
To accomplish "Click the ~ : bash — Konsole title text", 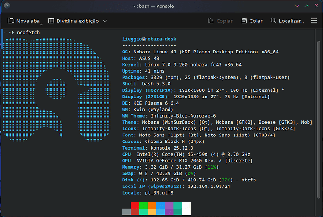I will [153, 6].
